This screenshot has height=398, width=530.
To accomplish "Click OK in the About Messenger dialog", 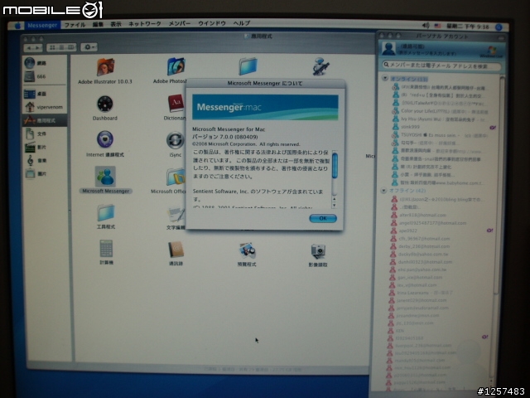I will (x=323, y=219).
